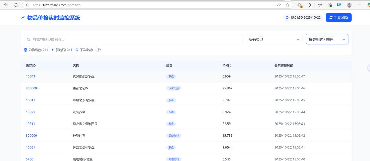Click the clock icon by 下次刷新
The height and width of the screenshot is (161, 370).
[77, 50]
